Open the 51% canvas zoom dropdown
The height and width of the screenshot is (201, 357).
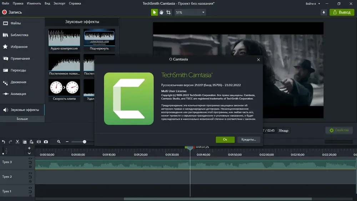(x=190, y=12)
